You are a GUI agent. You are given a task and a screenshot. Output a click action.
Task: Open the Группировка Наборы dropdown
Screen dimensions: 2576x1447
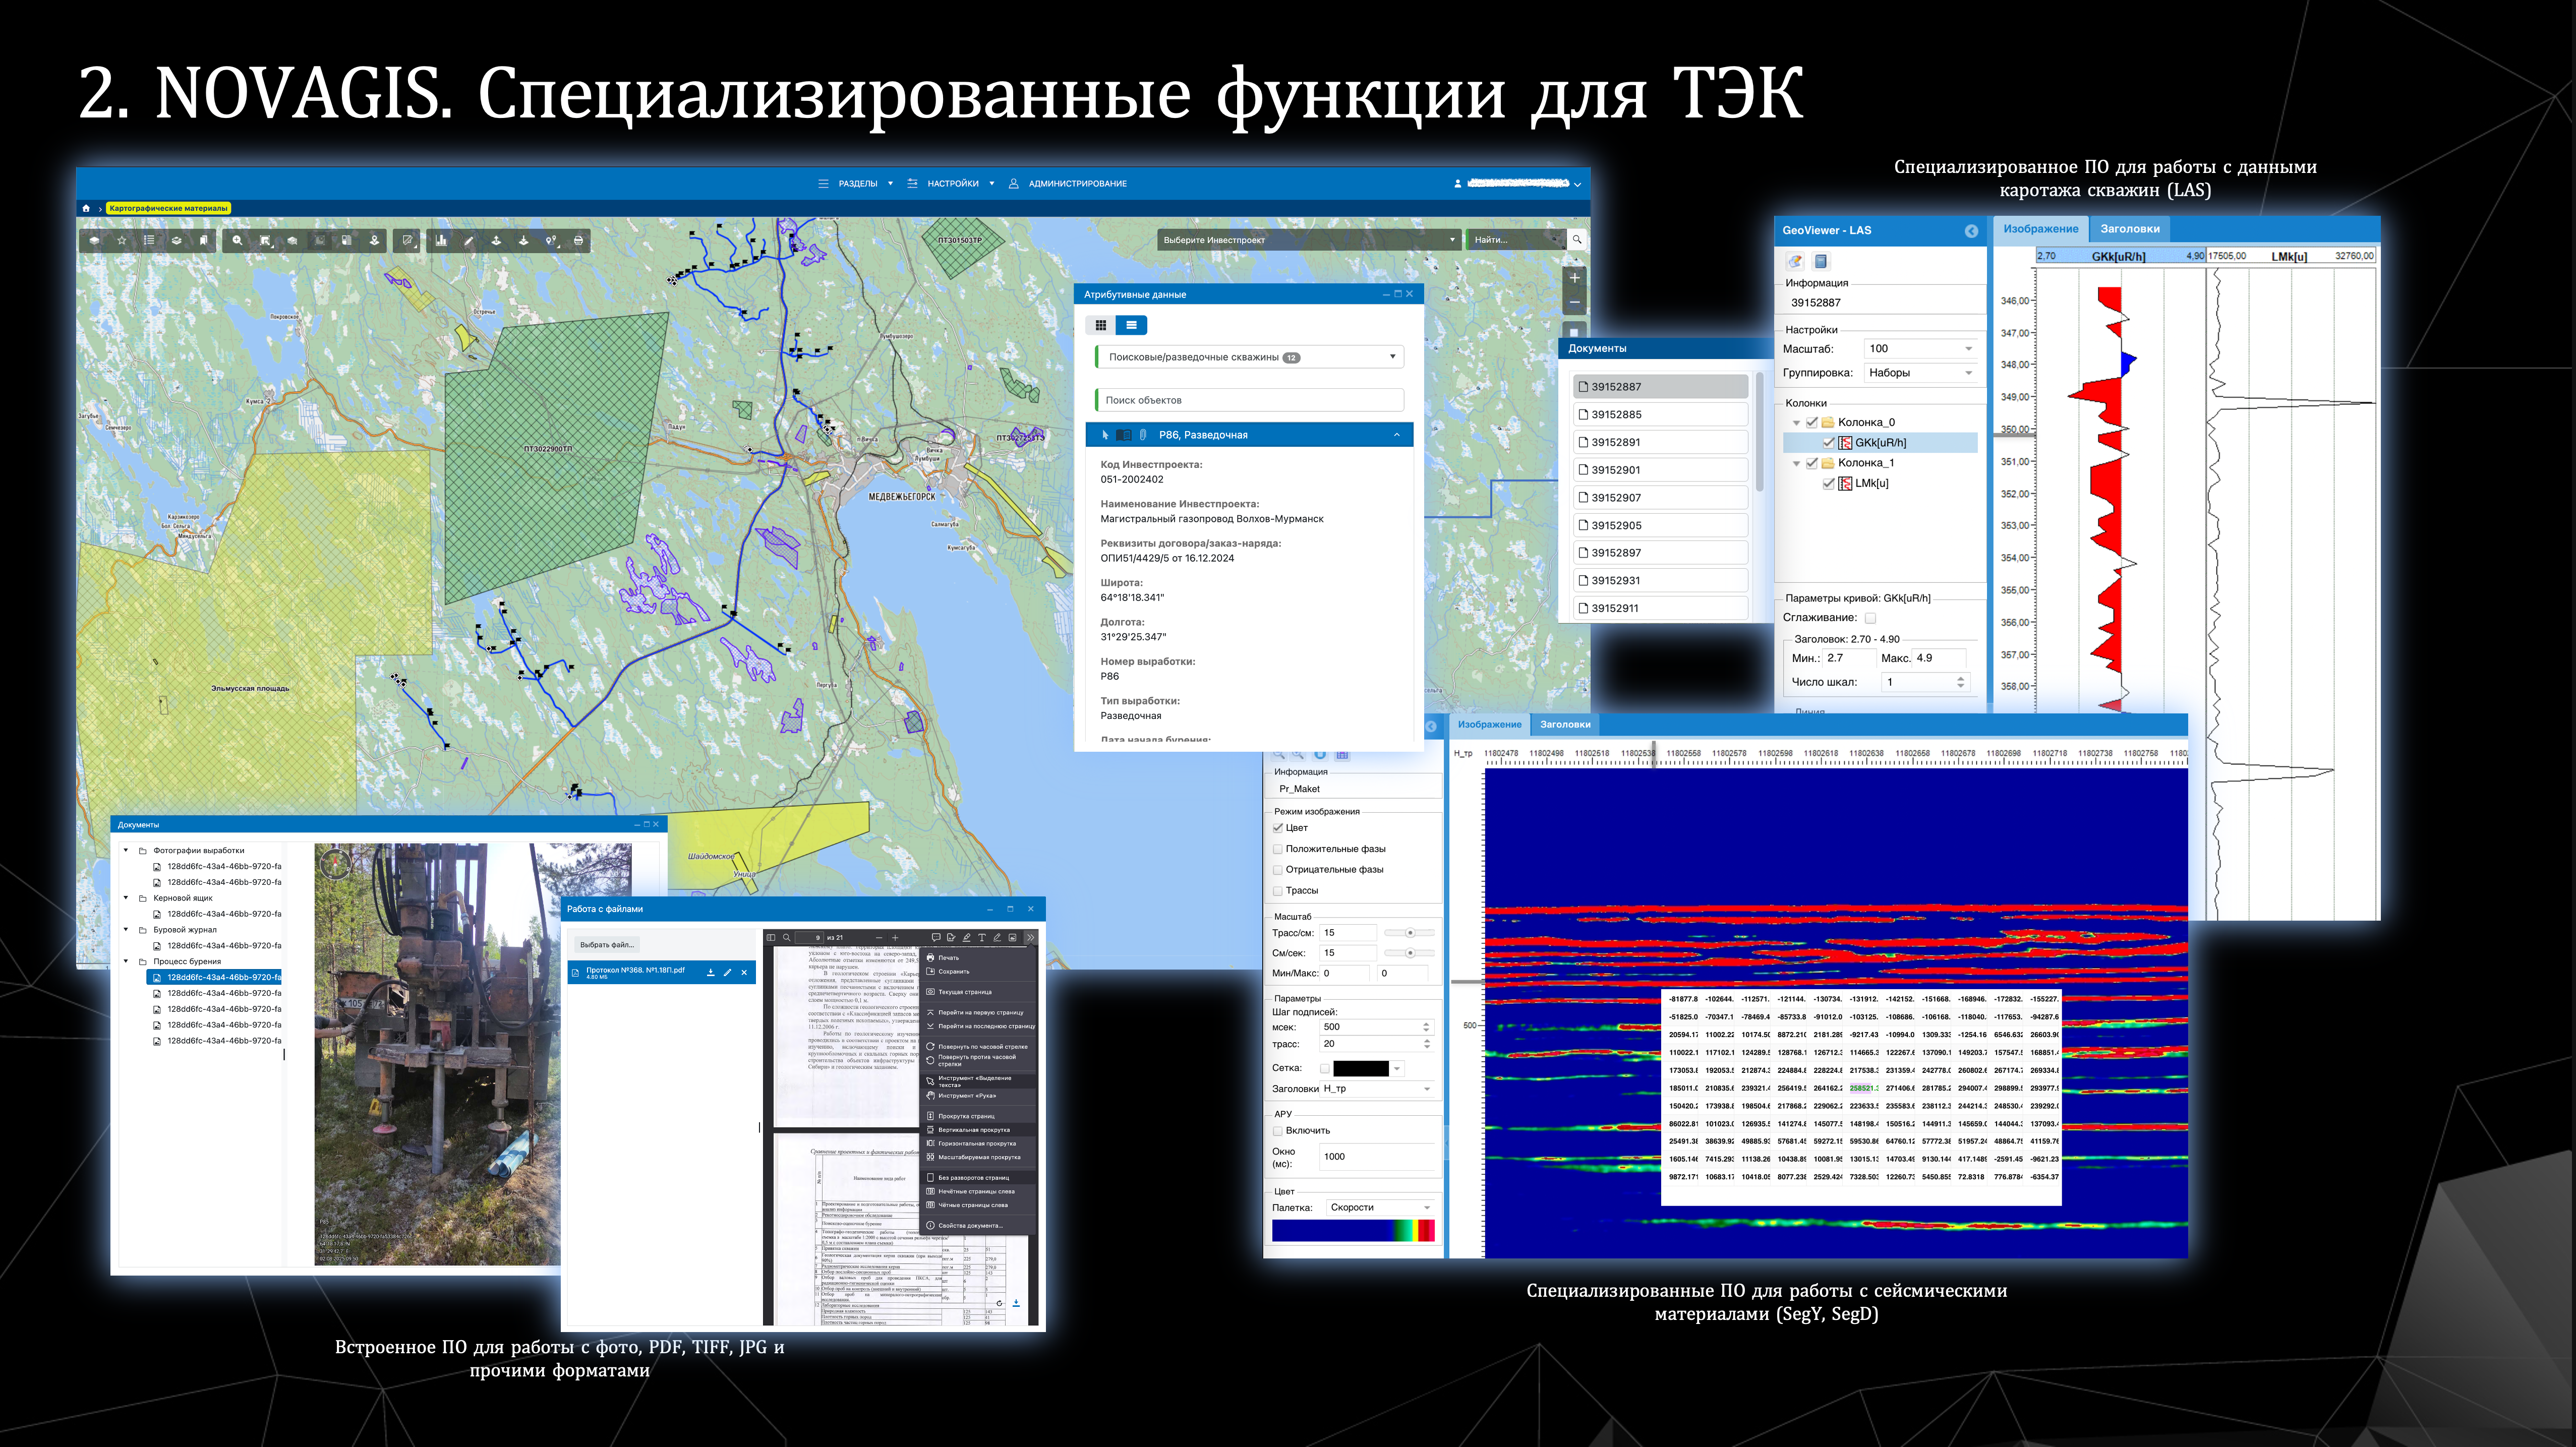click(x=1921, y=373)
